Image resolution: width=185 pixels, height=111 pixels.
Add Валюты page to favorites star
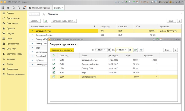point(44,14)
